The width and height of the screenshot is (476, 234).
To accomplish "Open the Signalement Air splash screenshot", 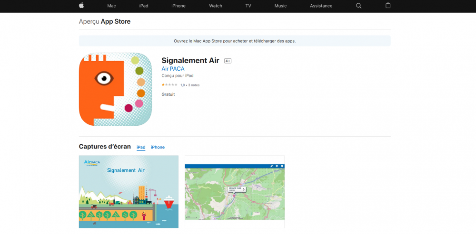I will [129, 192].
